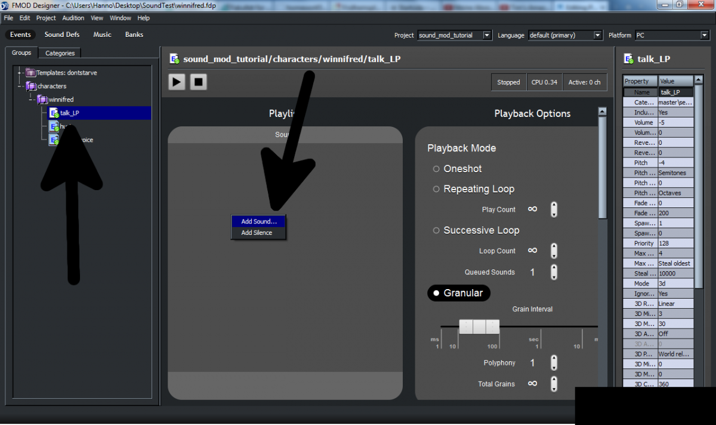
Task: Open the Sound Defs view
Action: (62, 35)
